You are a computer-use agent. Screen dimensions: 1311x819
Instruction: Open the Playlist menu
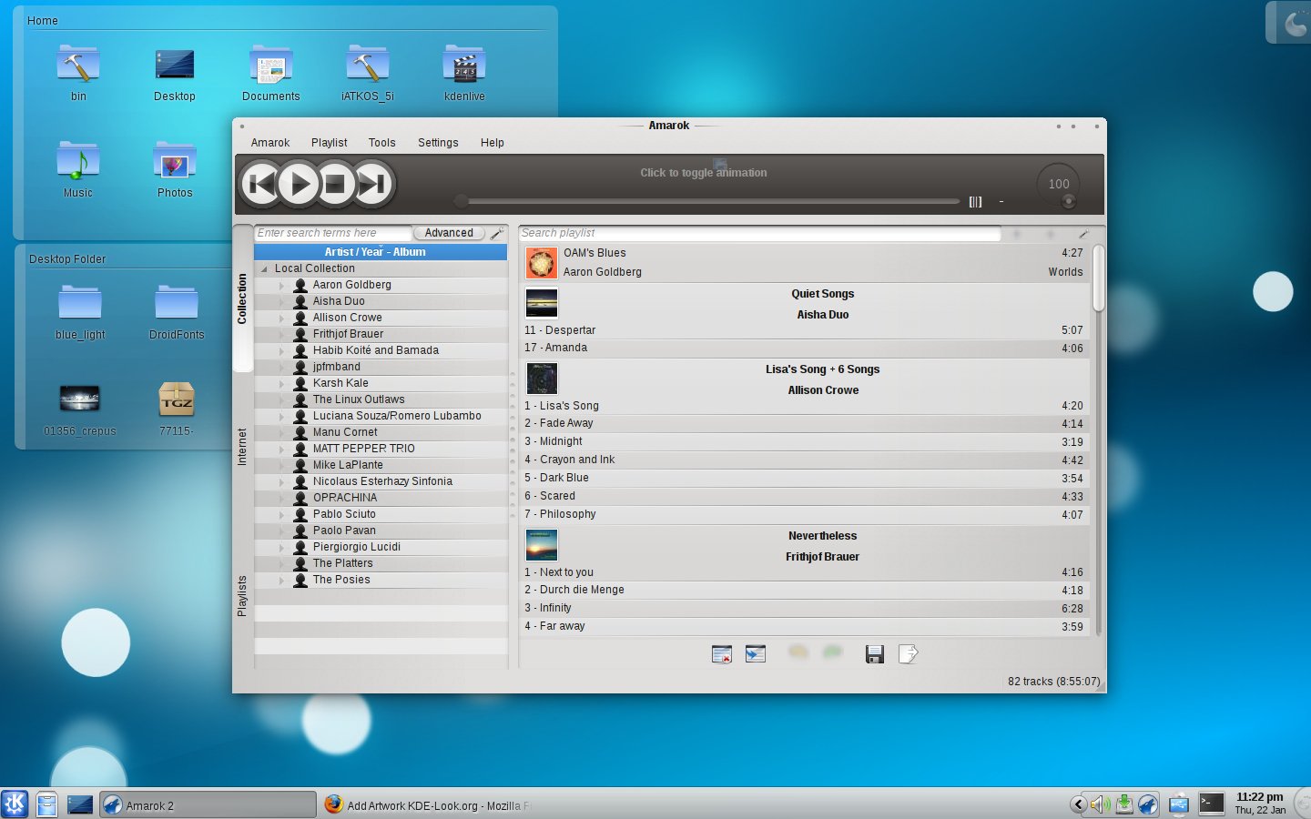coord(329,143)
